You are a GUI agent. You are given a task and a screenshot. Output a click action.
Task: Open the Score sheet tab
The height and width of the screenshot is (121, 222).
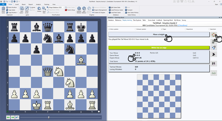[x=151, y=20]
